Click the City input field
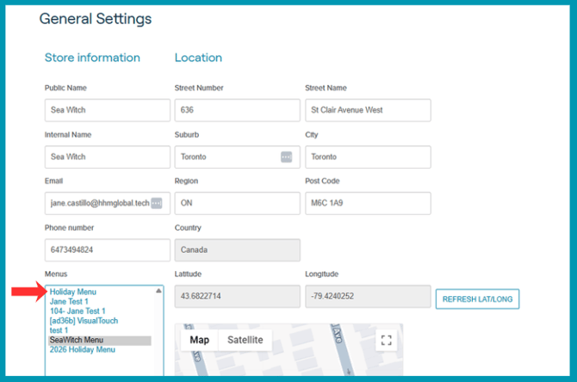Viewport: 577px width, 382px height. click(x=368, y=157)
